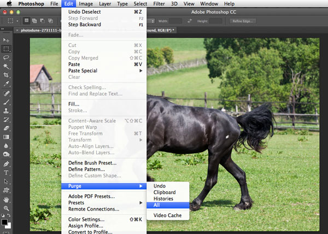Purge the Video Cache
The width and height of the screenshot is (328, 234).
168,215
